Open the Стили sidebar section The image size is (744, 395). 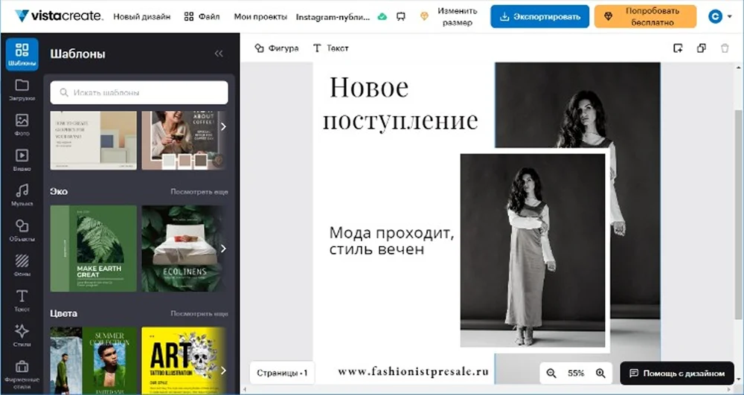[22, 335]
